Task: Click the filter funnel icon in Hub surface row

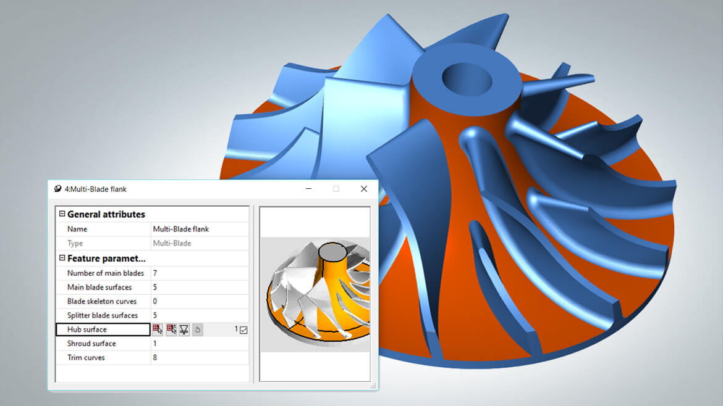Action: coord(184,329)
